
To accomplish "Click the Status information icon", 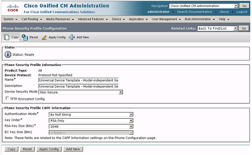I will point(8,54).
